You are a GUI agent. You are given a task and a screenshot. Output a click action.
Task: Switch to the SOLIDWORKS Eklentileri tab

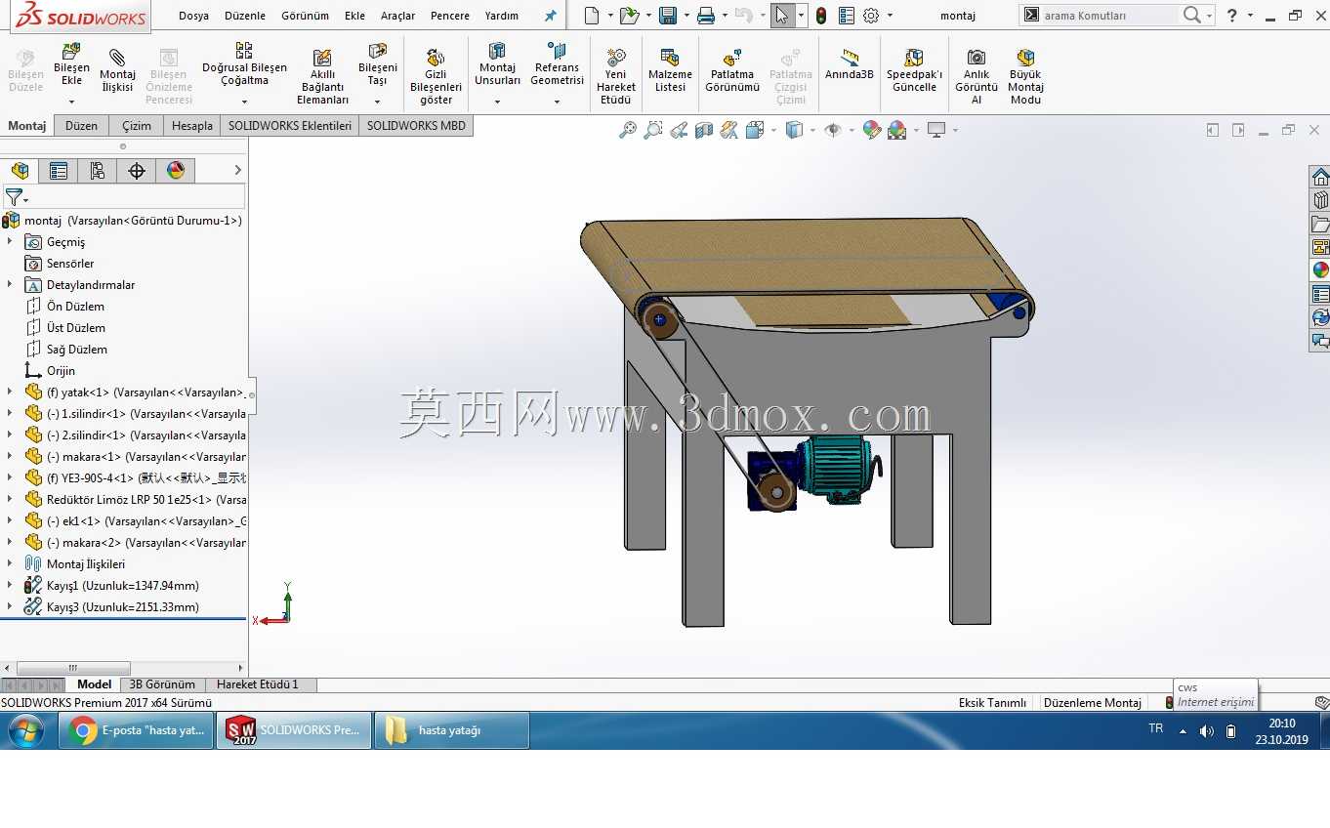(x=290, y=126)
